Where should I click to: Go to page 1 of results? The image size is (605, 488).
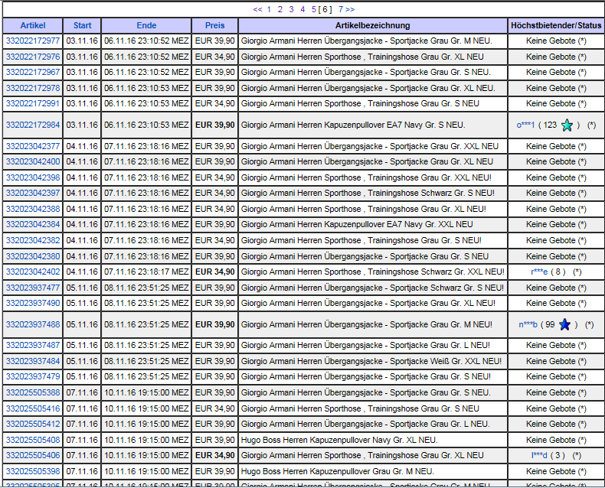pos(269,9)
